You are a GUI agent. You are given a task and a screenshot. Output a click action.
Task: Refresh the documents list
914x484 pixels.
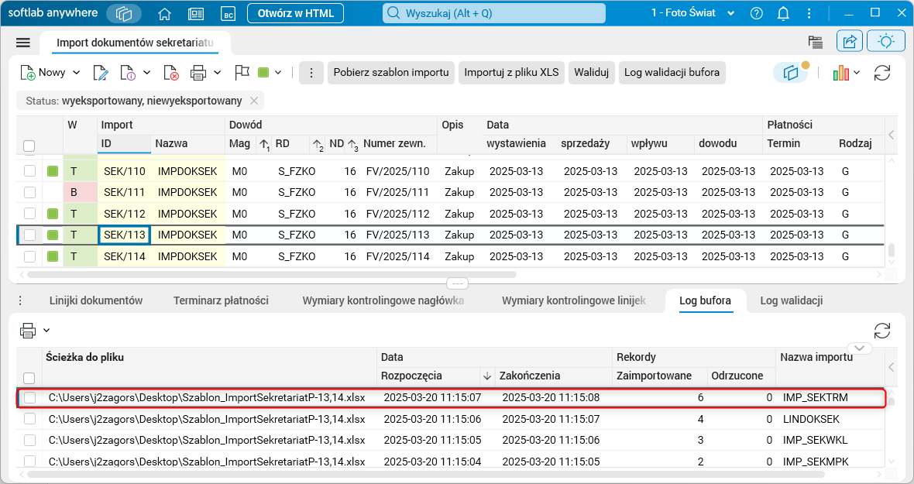882,73
